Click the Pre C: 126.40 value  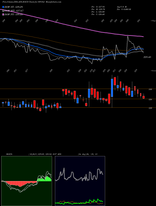98,14
